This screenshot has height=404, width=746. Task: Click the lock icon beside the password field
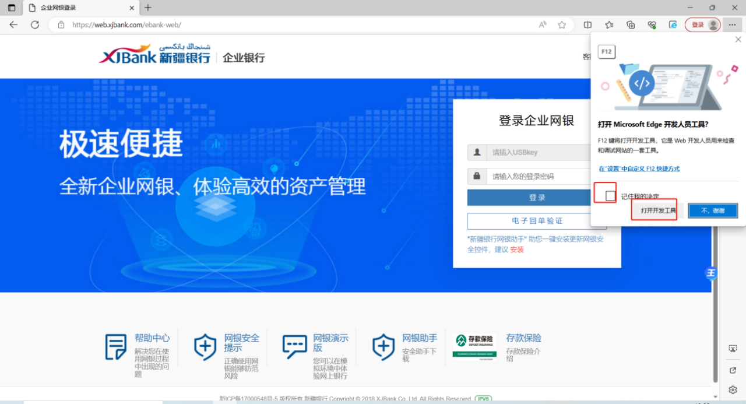coord(477,176)
